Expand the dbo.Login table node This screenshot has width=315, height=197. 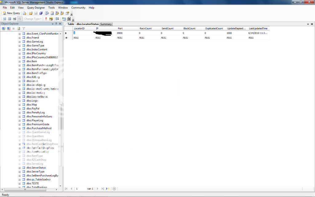pos(20,101)
